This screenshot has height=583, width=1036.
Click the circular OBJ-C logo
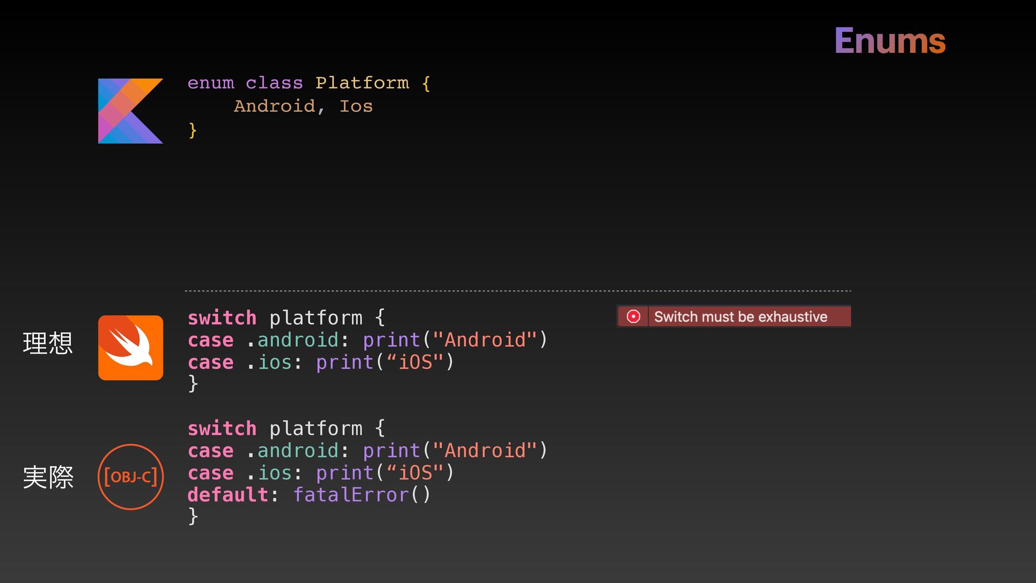pos(131,477)
